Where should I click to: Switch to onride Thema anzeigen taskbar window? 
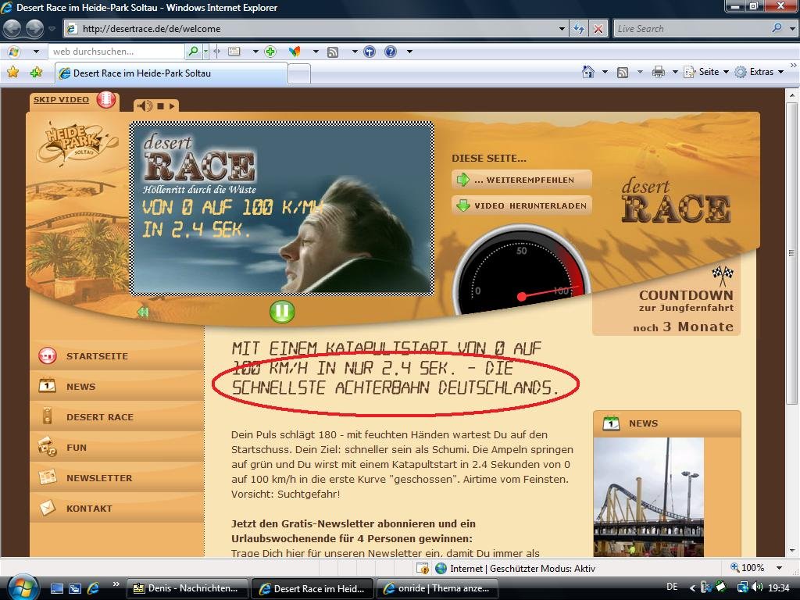(438, 588)
